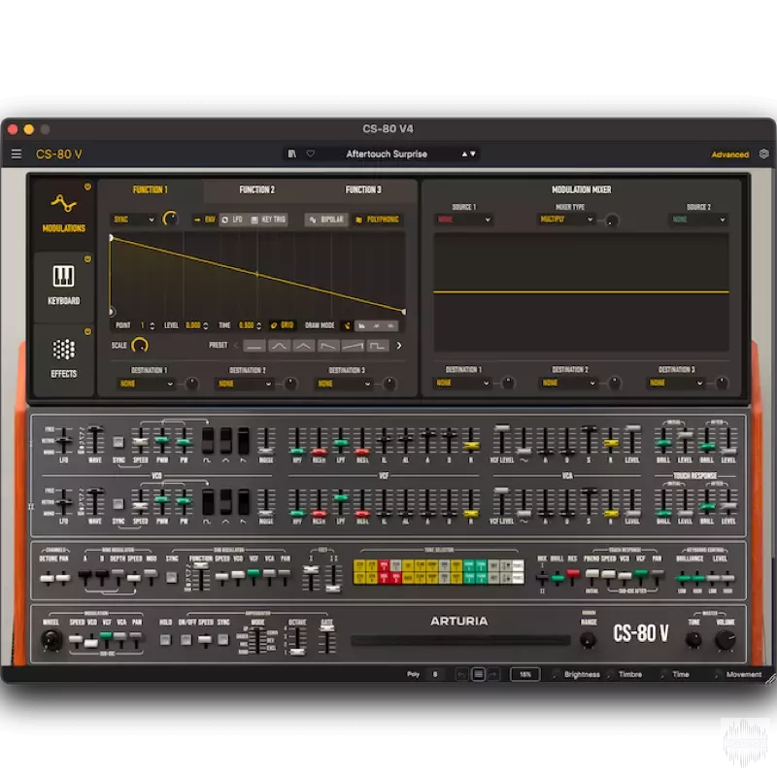Open the Modulations panel
The image size is (777, 777).
point(64,214)
